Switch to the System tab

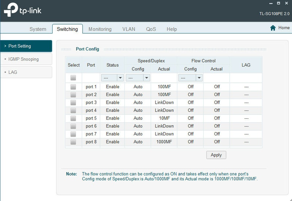(38, 29)
